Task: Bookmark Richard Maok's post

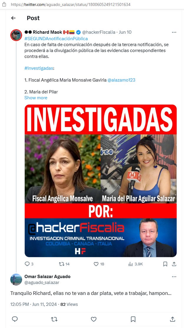Action: click(x=165, y=264)
